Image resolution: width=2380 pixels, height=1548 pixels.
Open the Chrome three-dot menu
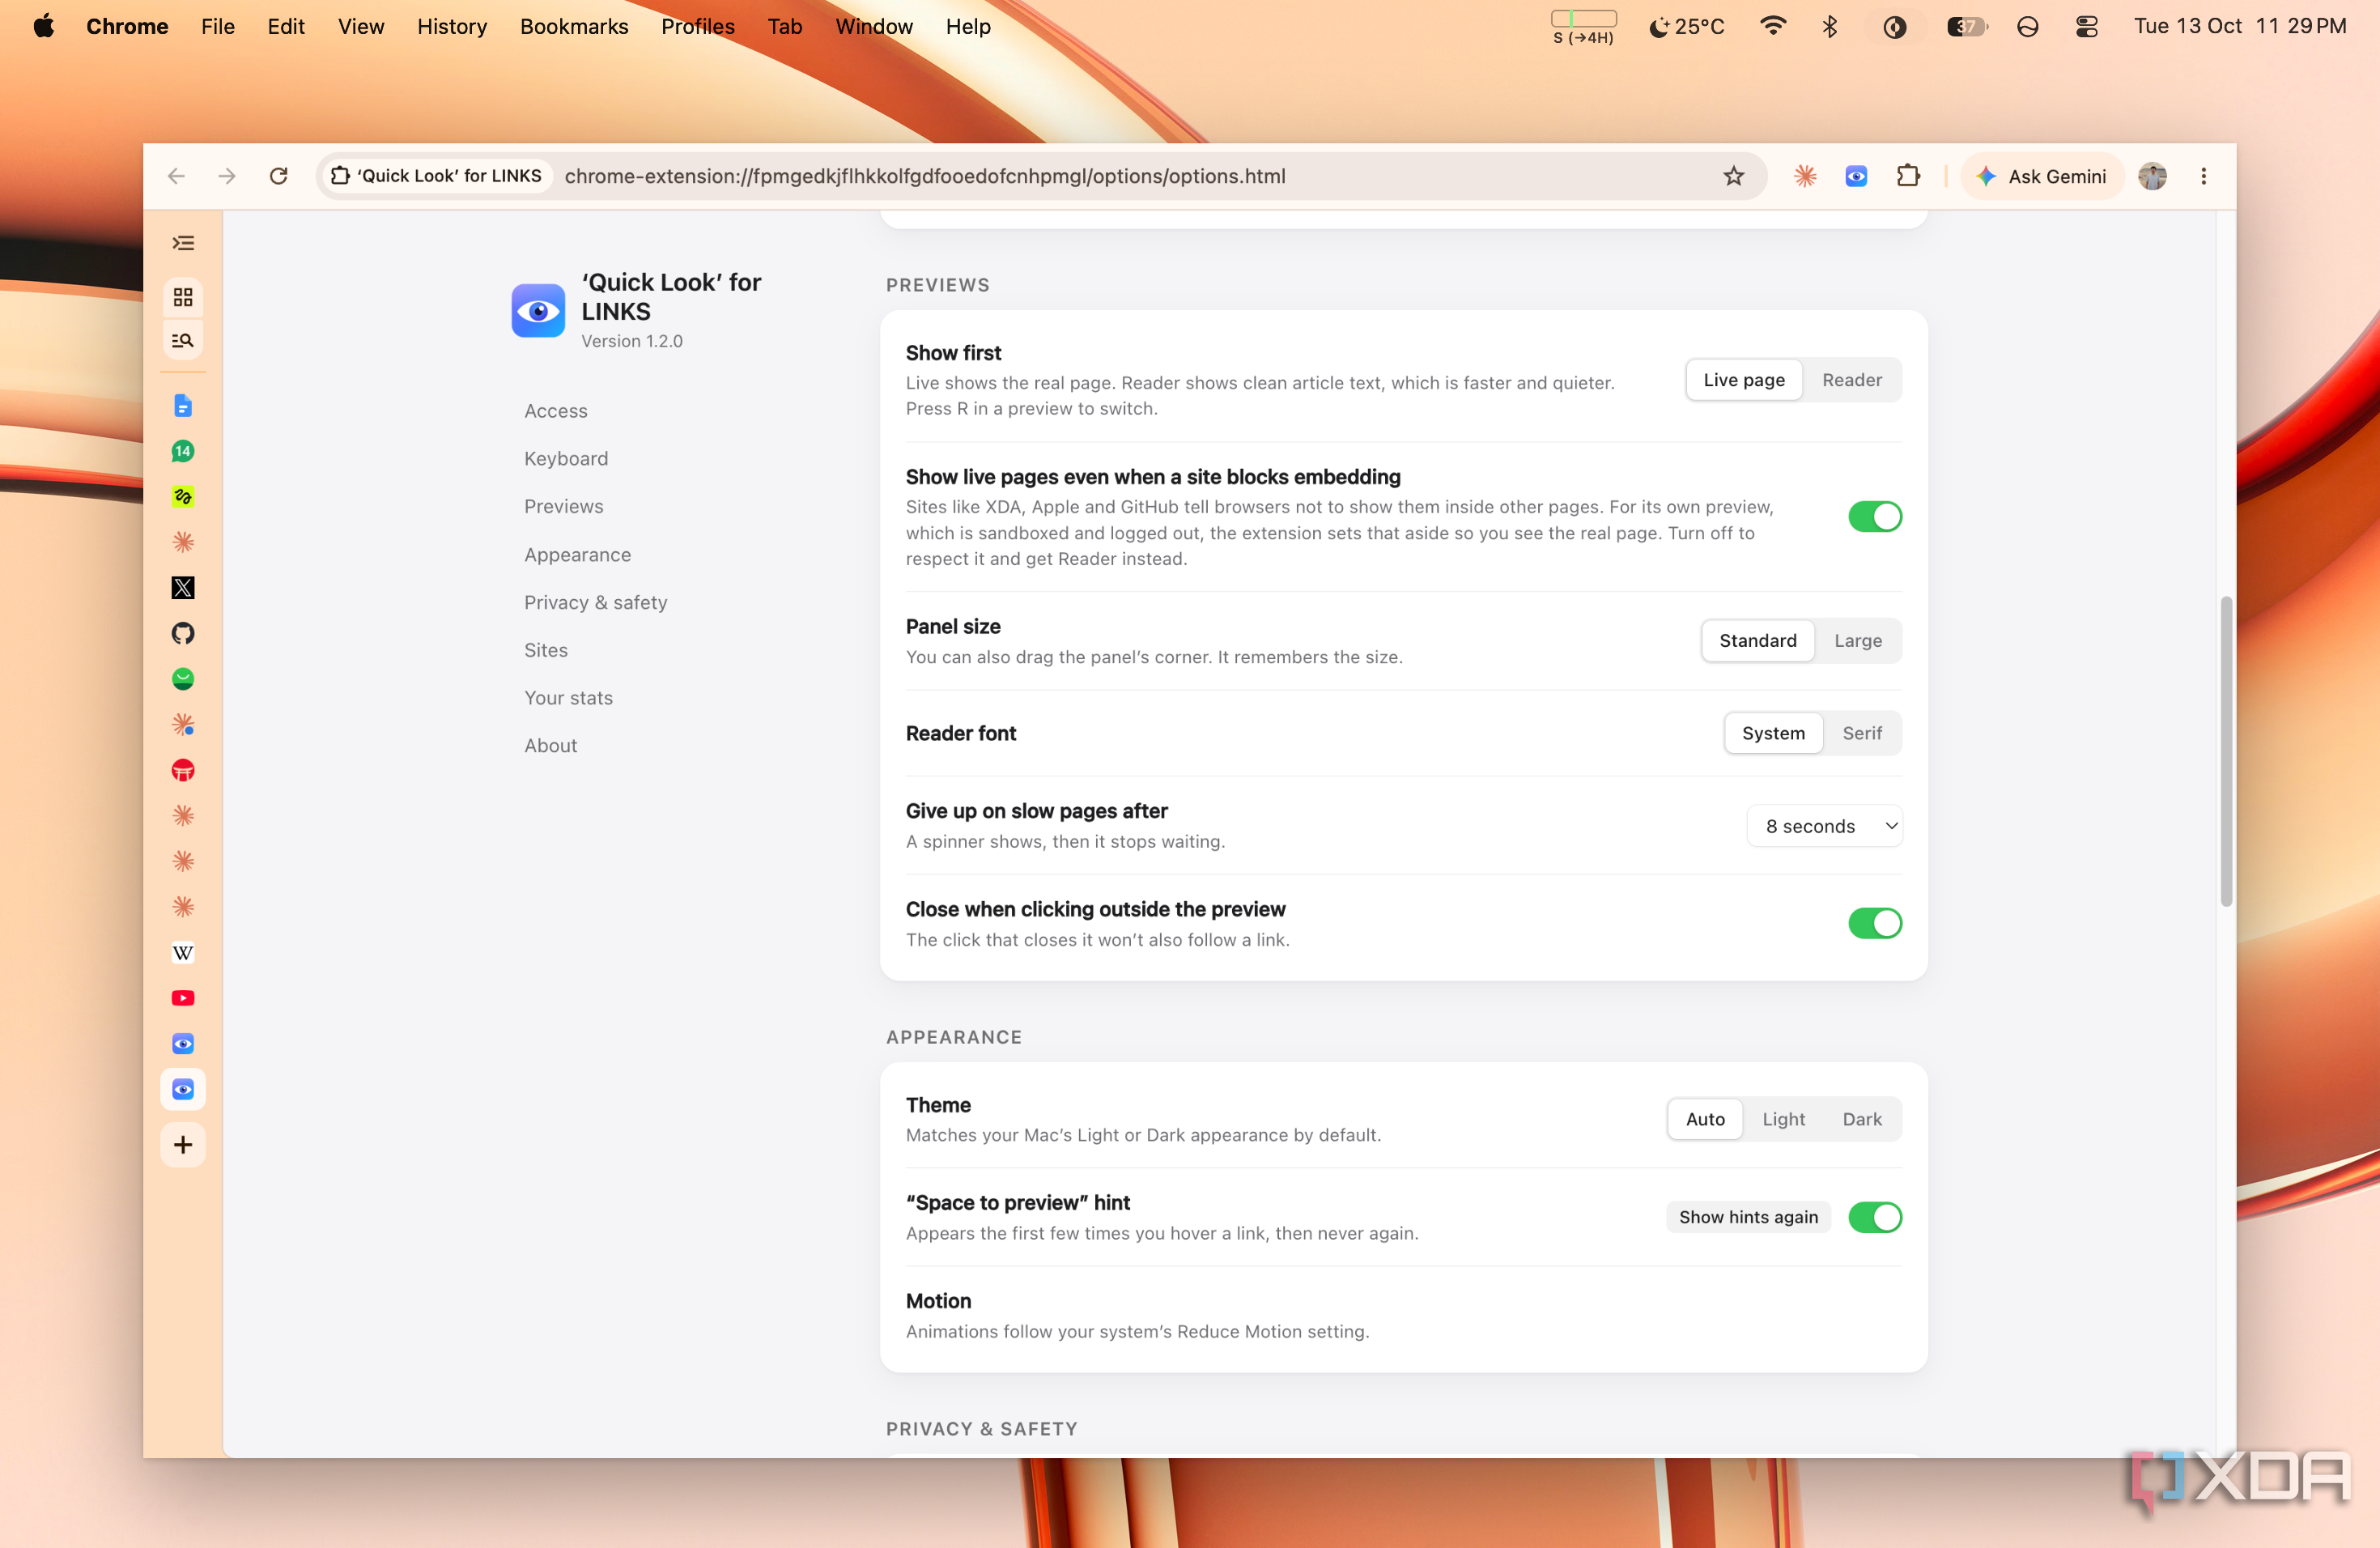click(x=2203, y=176)
